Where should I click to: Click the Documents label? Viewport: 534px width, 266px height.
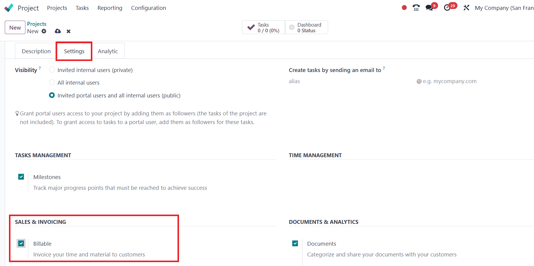point(322,244)
